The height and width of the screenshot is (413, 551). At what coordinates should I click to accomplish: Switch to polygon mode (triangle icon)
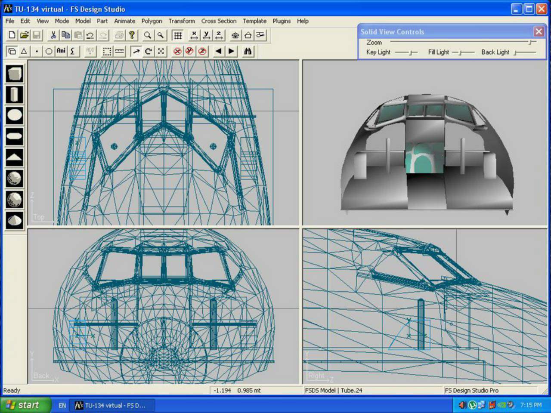pos(24,51)
